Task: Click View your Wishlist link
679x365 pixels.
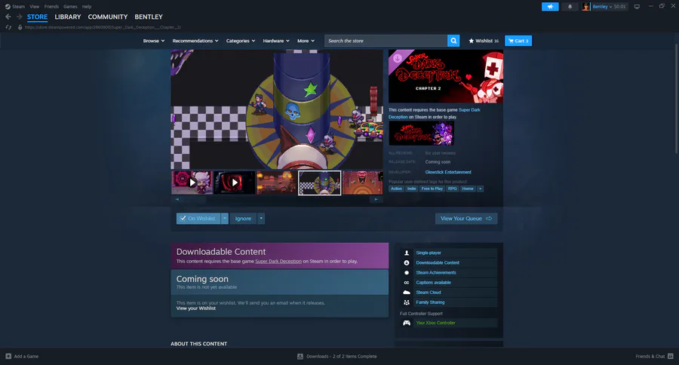Action: pyautogui.click(x=195, y=308)
